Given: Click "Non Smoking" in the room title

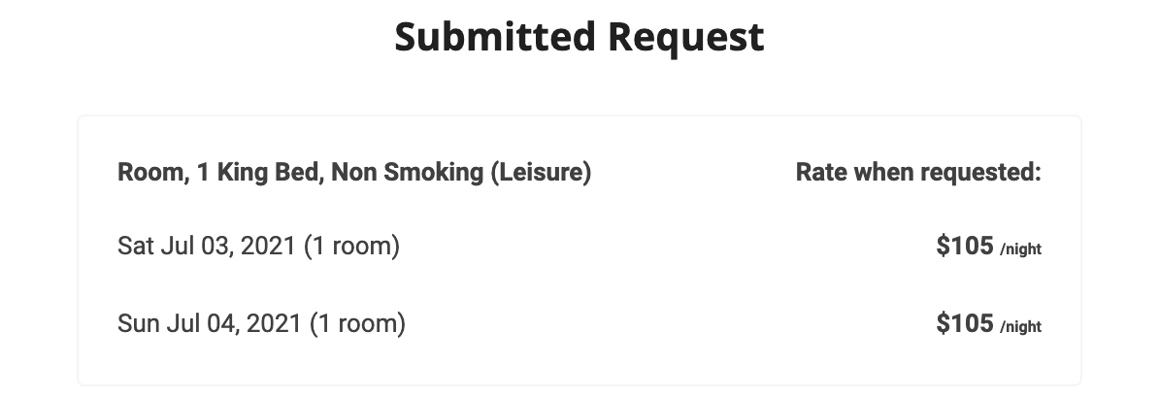Looking at the screenshot, I should click(407, 174).
